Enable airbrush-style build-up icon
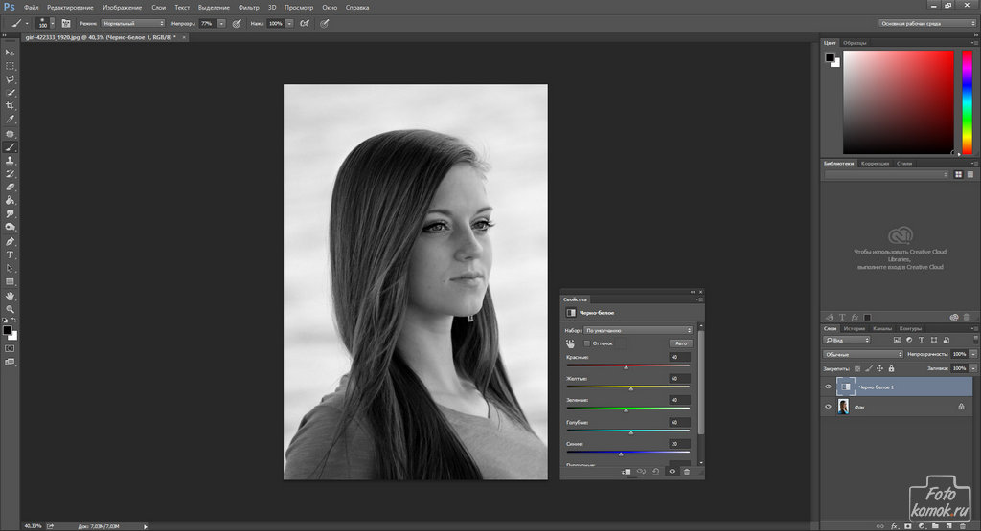This screenshot has width=981, height=531. [x=304, y=23]
